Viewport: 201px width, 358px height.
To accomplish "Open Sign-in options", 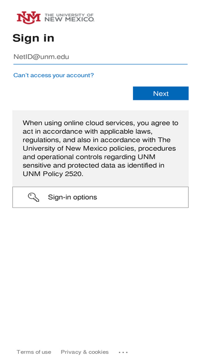I will click(100, 198).
